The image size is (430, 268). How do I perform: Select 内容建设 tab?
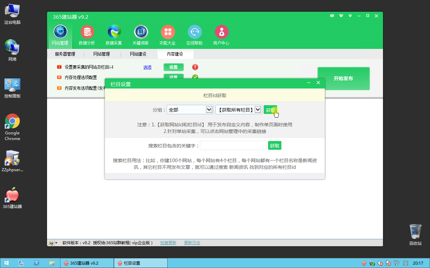175,54
